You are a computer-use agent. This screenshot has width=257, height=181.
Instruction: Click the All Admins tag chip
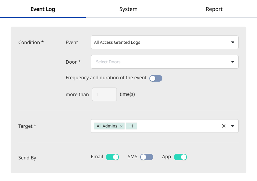click(107, 126)
